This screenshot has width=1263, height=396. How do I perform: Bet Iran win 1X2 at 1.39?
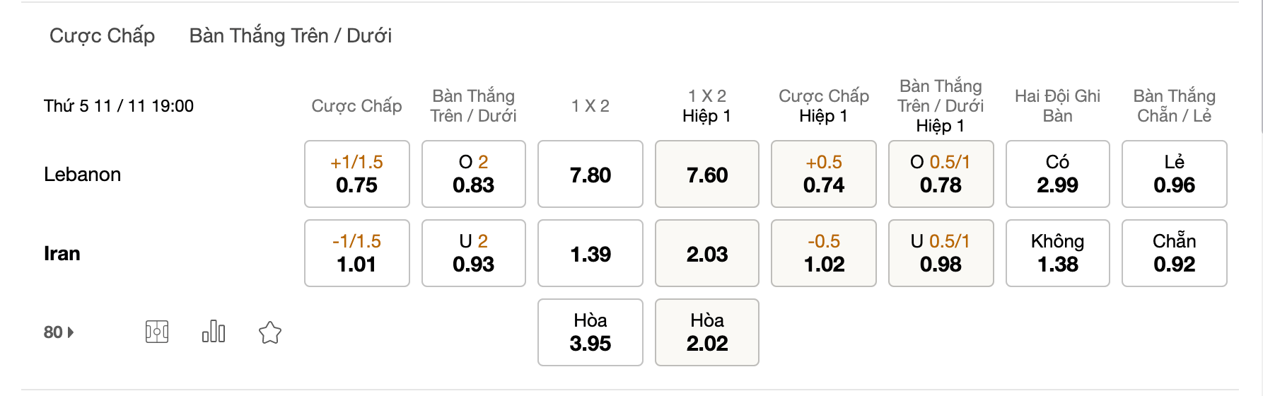590,253
